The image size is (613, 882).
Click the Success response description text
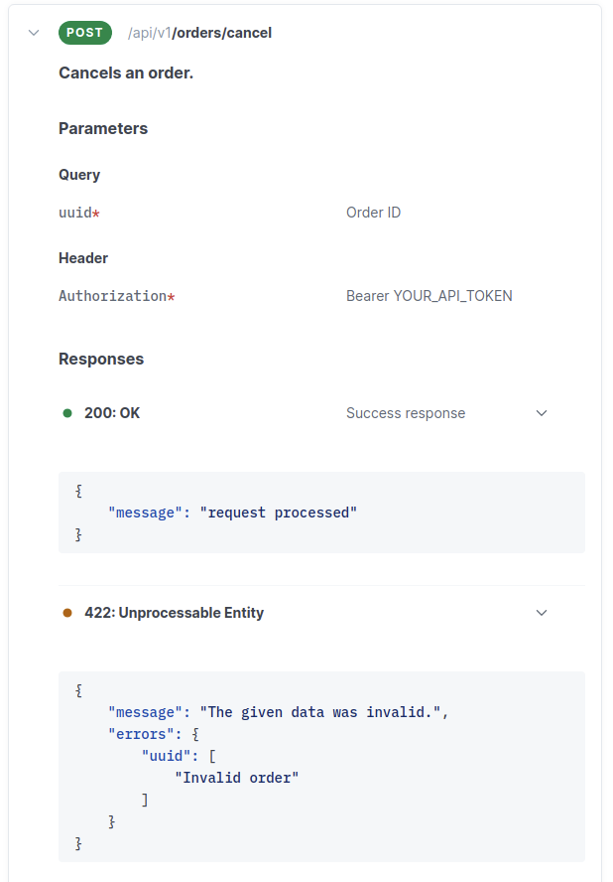(x=405, y=413)
